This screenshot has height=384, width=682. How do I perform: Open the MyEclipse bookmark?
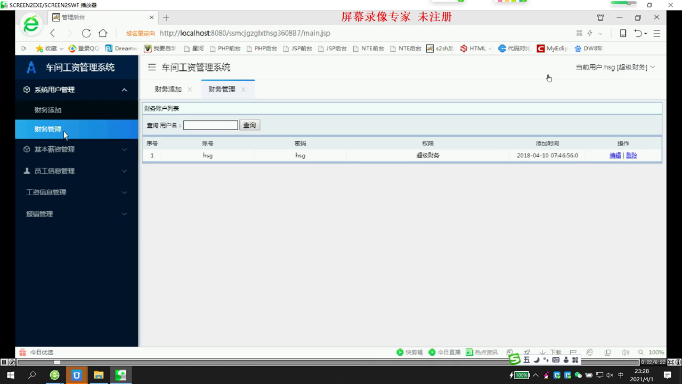(552, 49)
